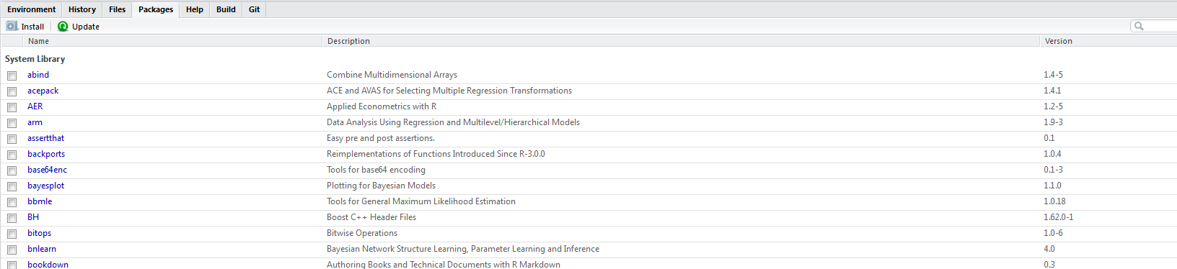Click the Description column header
Image resolution: width=1177 pixels, height=269 pixels.
(x=348, y=41)
